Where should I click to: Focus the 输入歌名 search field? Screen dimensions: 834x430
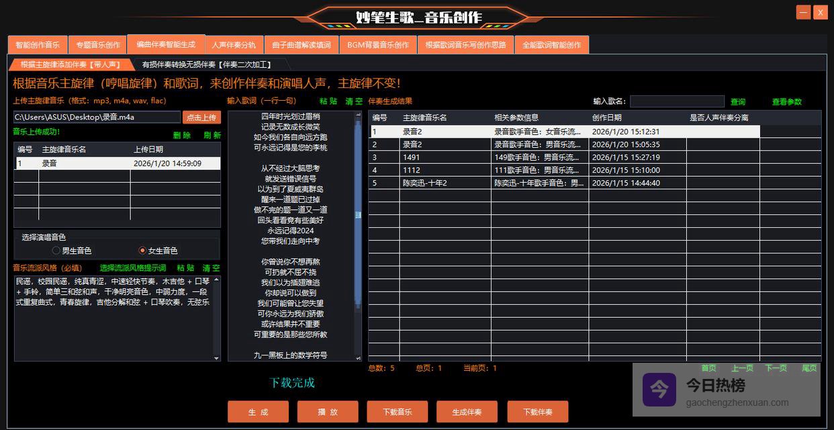[x=677, y=101]
